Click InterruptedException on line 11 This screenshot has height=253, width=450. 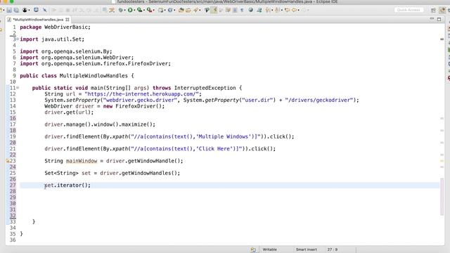pos(205,88)
